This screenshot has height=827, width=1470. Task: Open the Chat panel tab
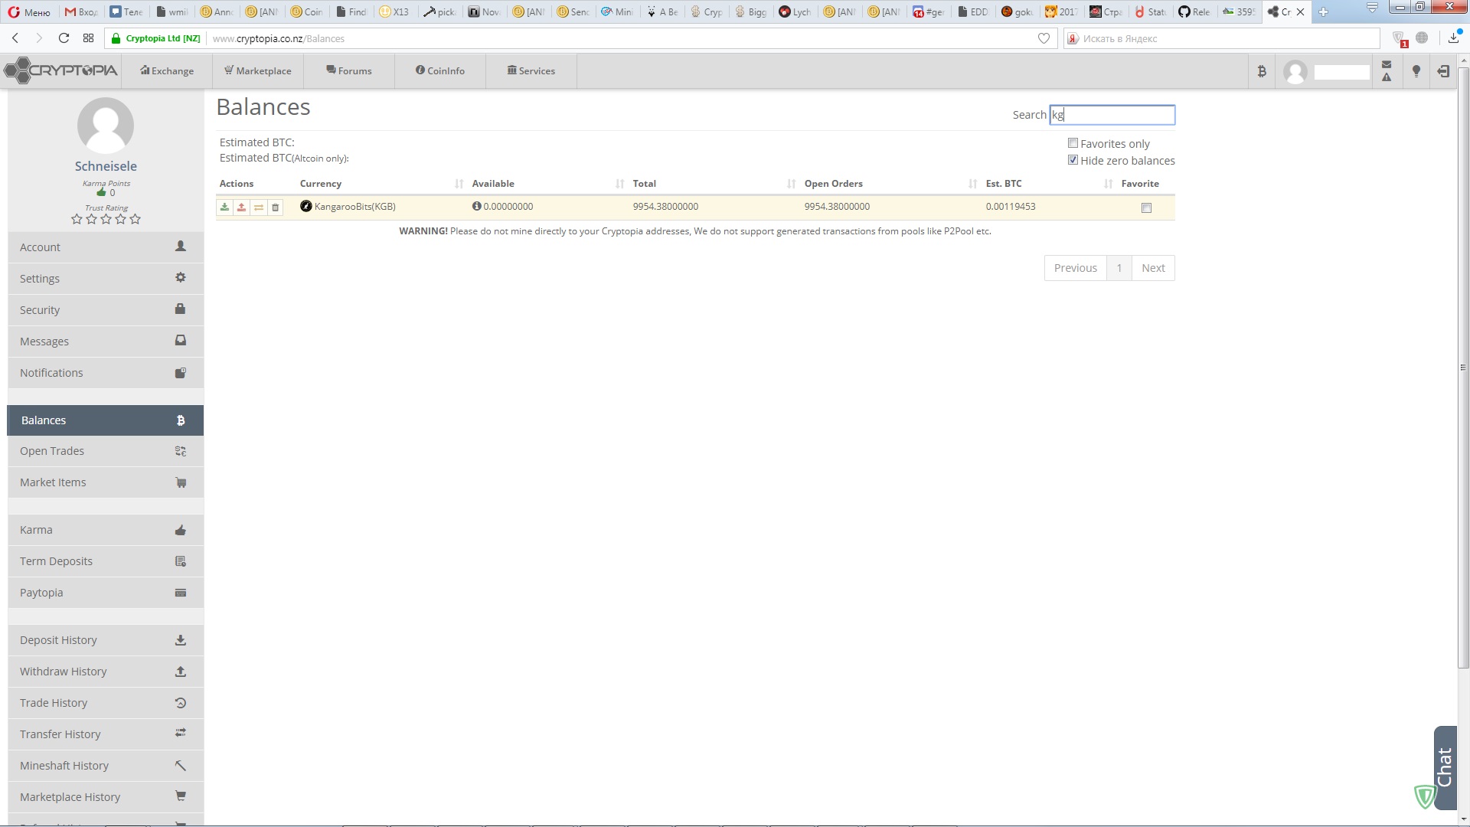pos(1445,767)
